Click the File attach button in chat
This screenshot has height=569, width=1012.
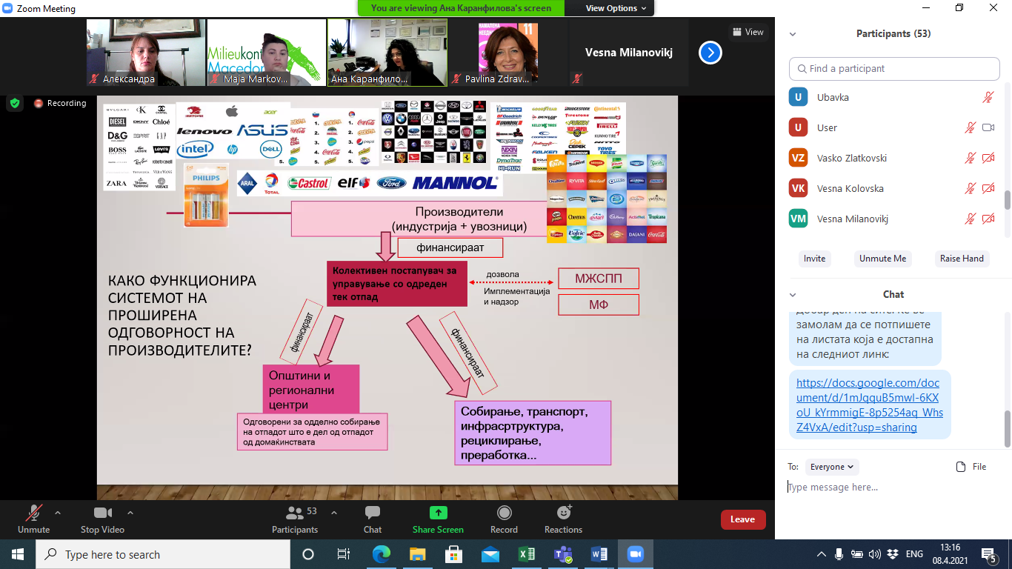click(x=971, y=467)
